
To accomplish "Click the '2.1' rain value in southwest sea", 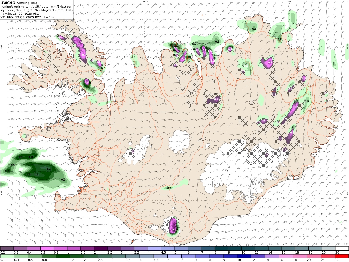I will click(36, 174).
